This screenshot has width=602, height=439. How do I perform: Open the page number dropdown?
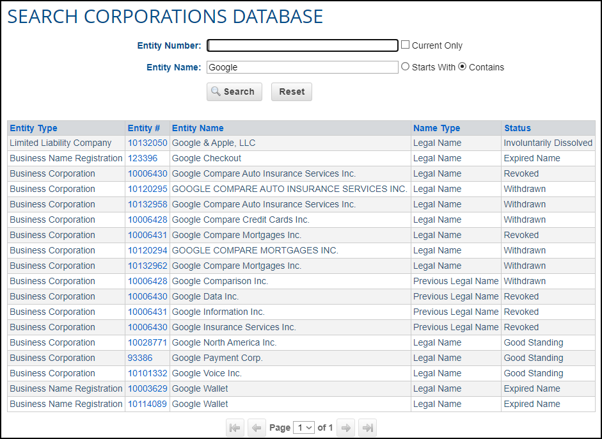(303, 427)
